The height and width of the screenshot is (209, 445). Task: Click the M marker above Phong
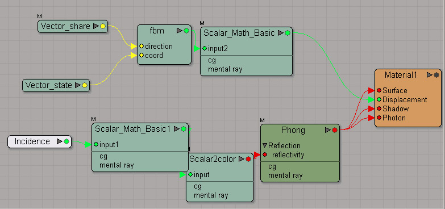coord(262,120)
